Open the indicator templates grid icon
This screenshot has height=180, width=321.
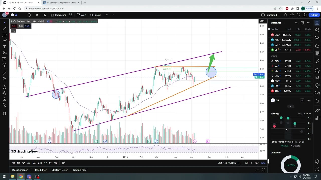(x=70, y=15)
